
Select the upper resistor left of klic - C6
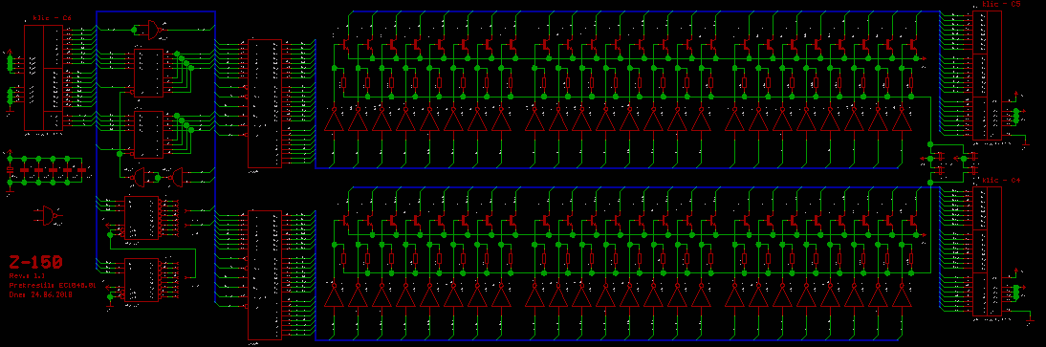[x=10, y=63]
